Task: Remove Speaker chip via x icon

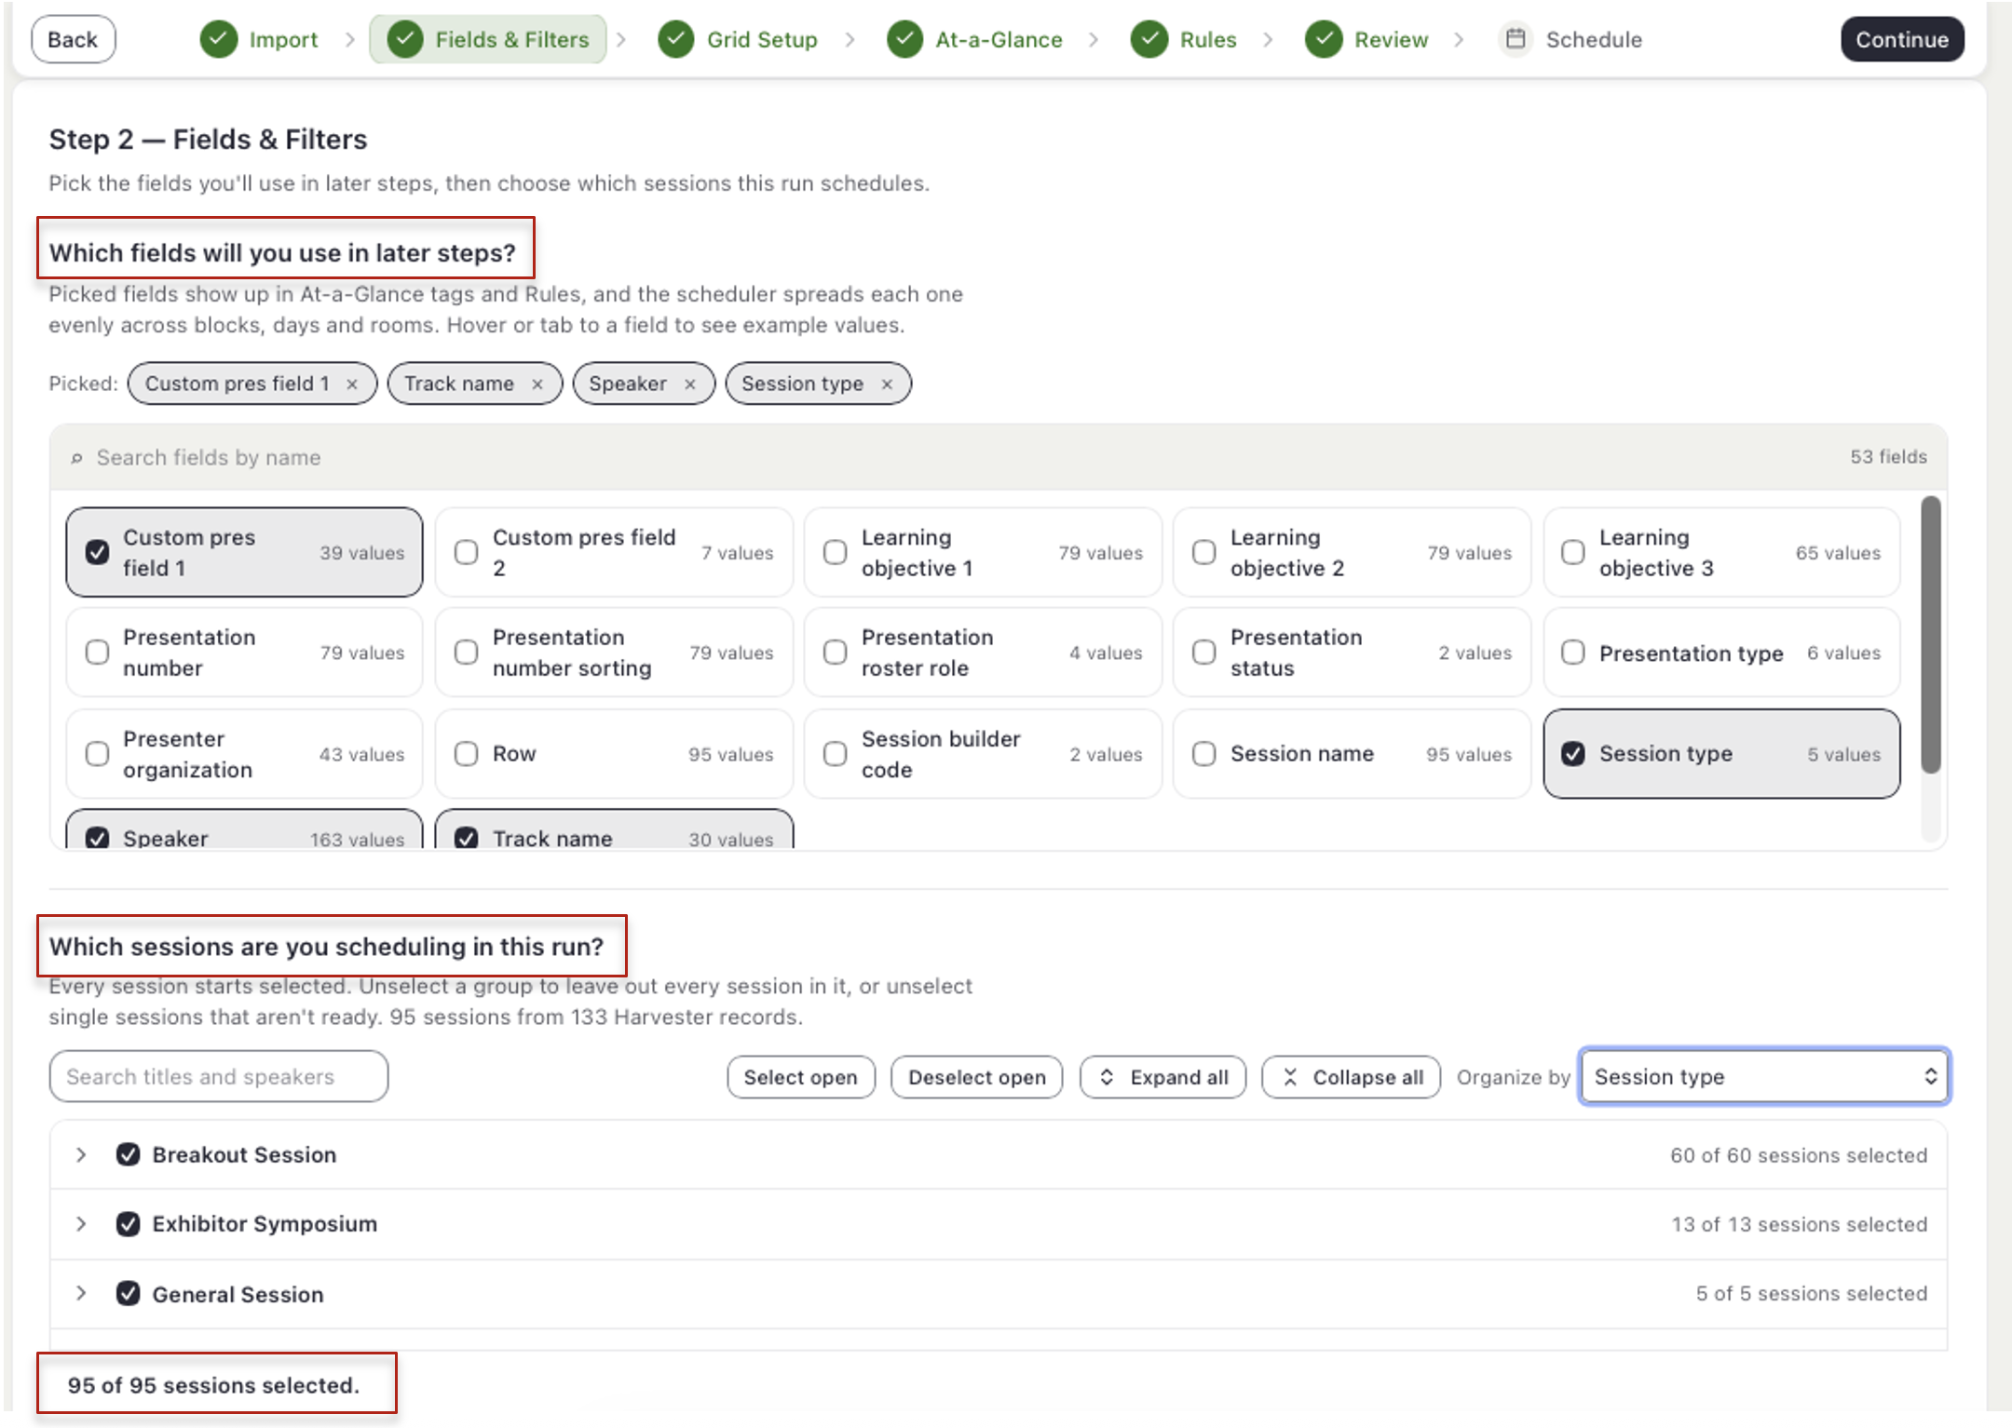Action: coord(690,384)
